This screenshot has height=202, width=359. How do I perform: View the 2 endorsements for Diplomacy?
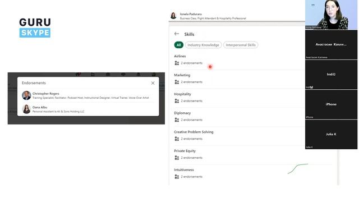(192, 120)
